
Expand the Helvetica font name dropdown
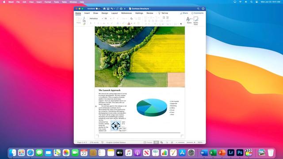click(102, 19)
